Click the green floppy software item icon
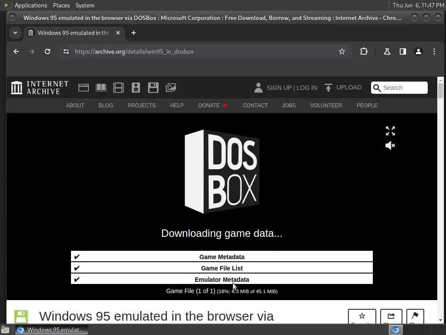446x335 pixels. pyautogui.click(x=21, y=317)
